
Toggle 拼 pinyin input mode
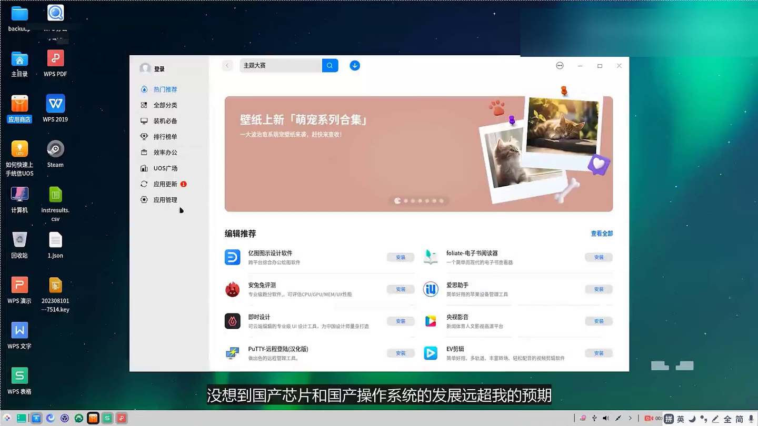(669, 419)
